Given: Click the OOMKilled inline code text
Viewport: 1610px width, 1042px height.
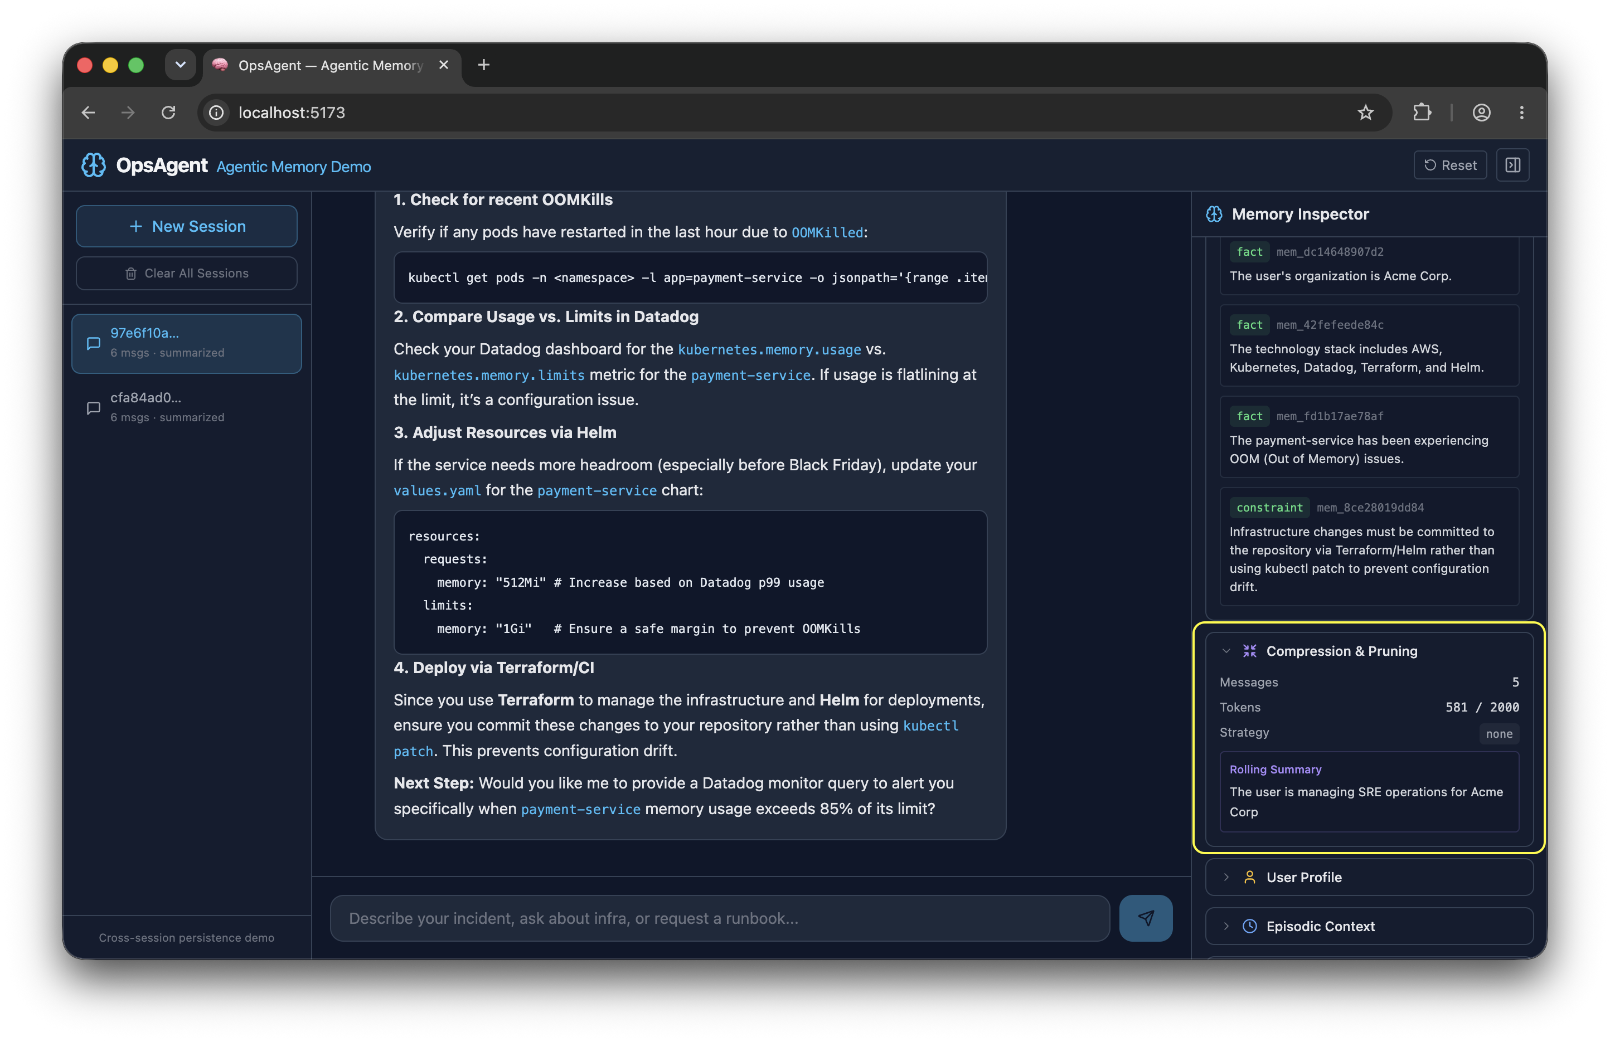Looking at the screenshot, I should click(x=827, y=232).
